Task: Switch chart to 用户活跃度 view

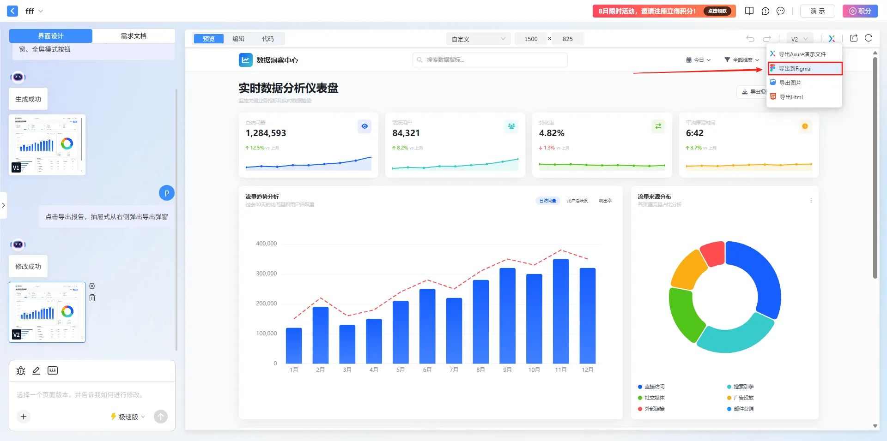Action: tap(577, 201)
